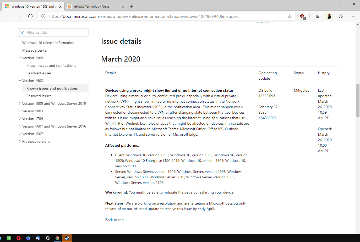The image size is (360, 242).
Task: Collapse the Version 1909 tree section
Action: [x=20, y=58]
